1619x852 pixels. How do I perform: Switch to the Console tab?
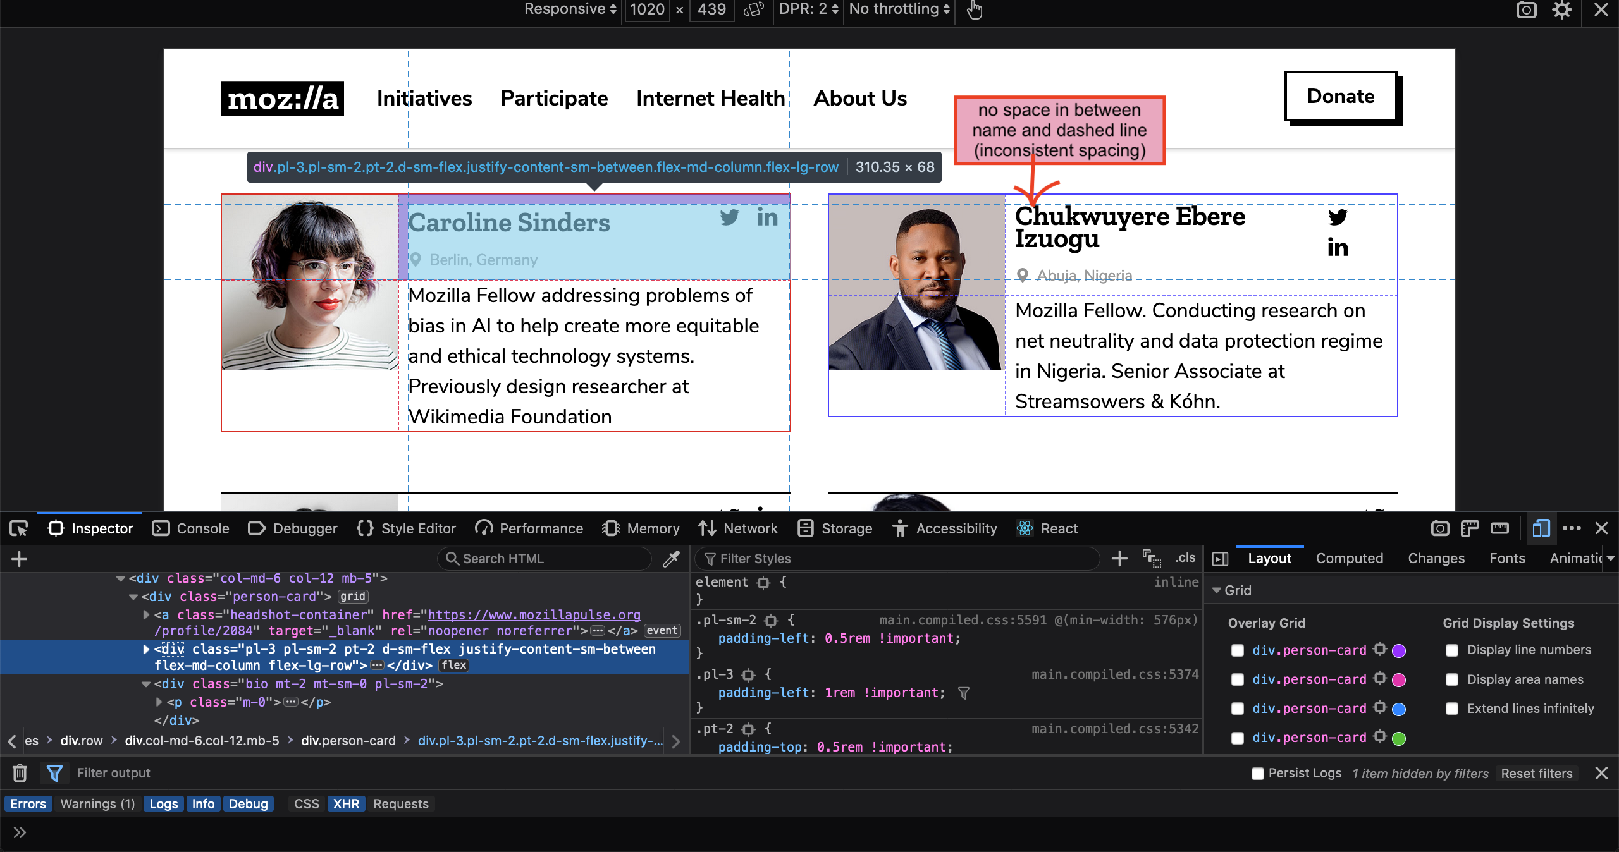pyautogui.click(x=191, y=528)
